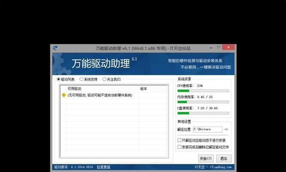Click the 开始 button
The image size is (286, 172).
tap(206, 159)
